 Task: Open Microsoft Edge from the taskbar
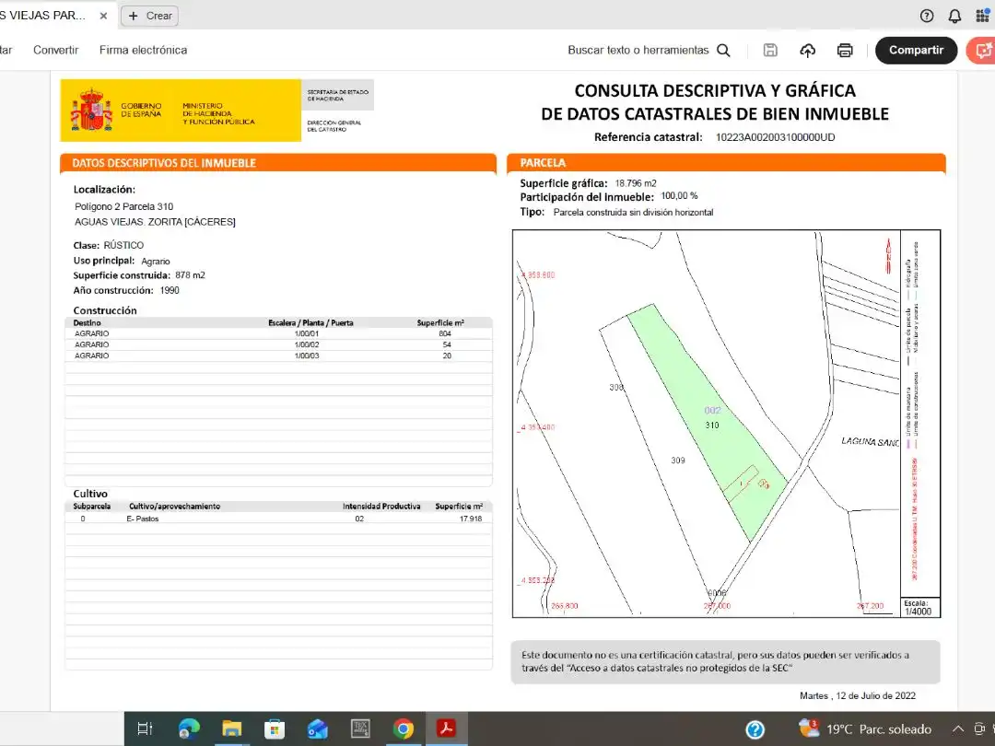tap(189, 729)
